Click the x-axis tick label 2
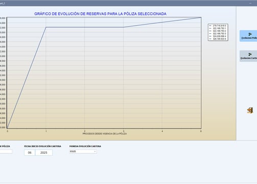This screenshot has height=184, width=257. tap(85, 131)
